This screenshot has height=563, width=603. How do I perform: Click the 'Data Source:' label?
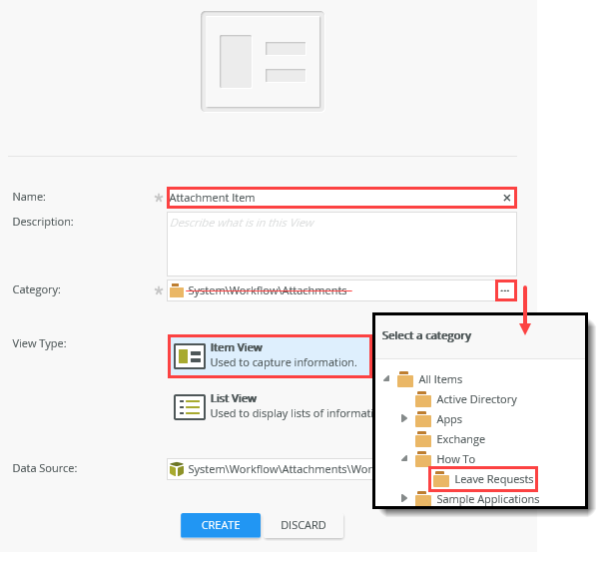45,468
